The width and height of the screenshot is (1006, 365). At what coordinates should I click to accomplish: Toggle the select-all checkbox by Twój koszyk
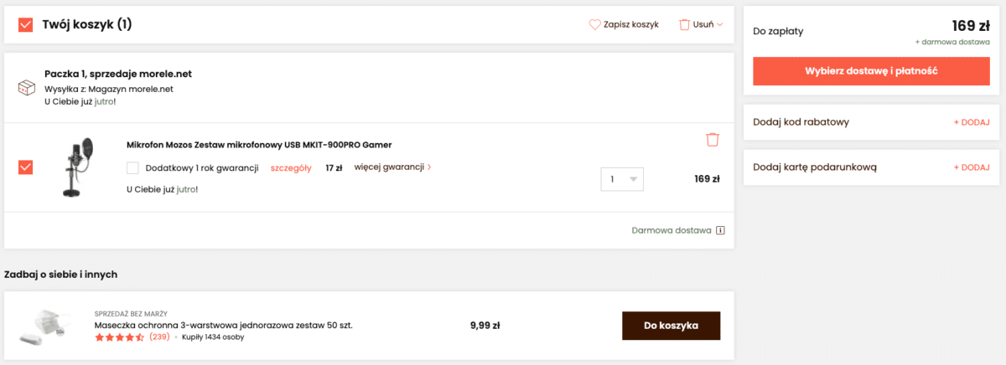(x=25, y=25)
